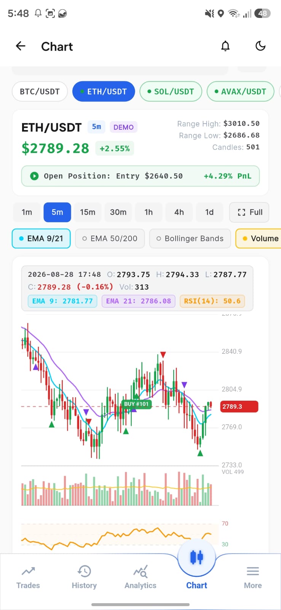Tap the fullscreen brackets icon

(241, 212)
